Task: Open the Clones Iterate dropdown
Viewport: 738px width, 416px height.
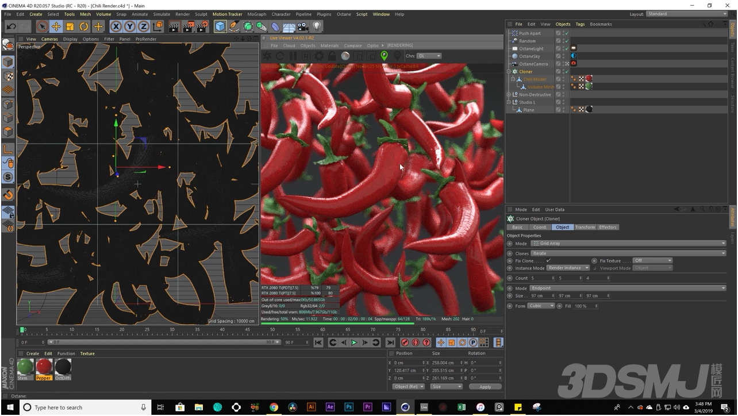Action: pyautogui.click(x=628, y=253)
